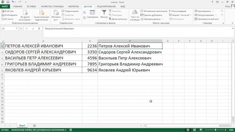Click the 100% zoom level
This screenshot has height=132, width=235.
coord(231,130)
